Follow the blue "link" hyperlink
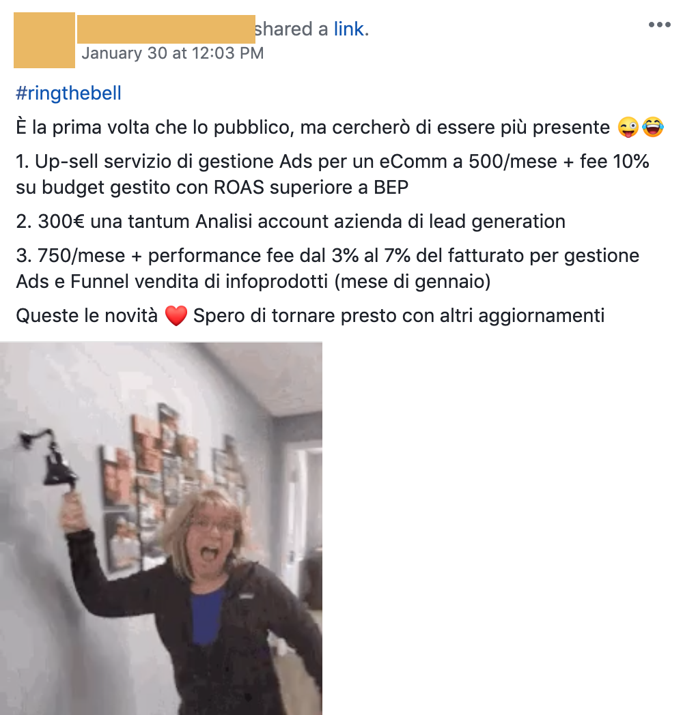The image size is (683, 715). click(x=349, y=29)
